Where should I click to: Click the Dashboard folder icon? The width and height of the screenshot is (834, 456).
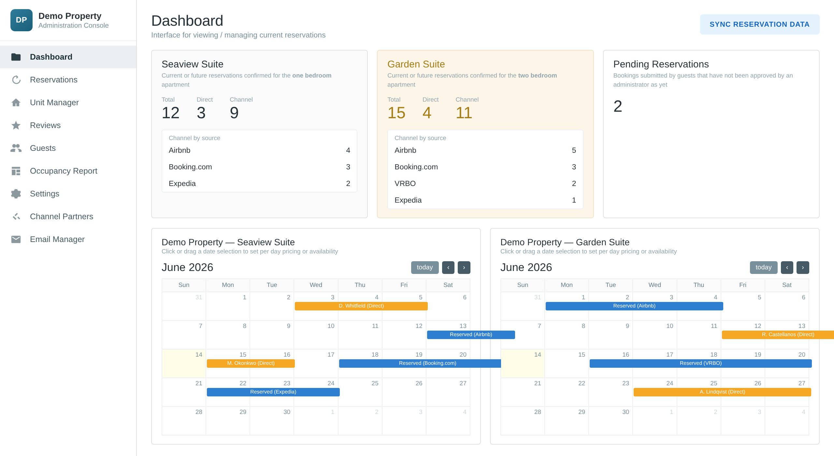tap(16, 57)
